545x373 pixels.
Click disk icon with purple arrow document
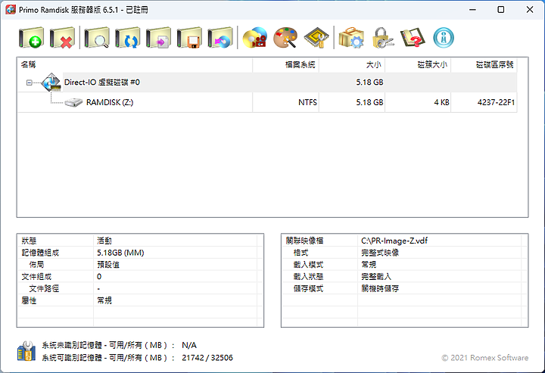click(158, 38)
